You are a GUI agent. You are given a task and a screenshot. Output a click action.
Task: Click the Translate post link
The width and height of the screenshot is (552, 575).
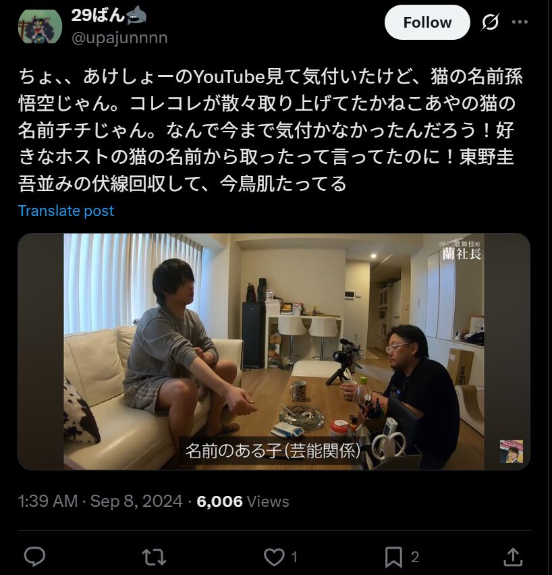pyautogui.click(x=66, y=211)
